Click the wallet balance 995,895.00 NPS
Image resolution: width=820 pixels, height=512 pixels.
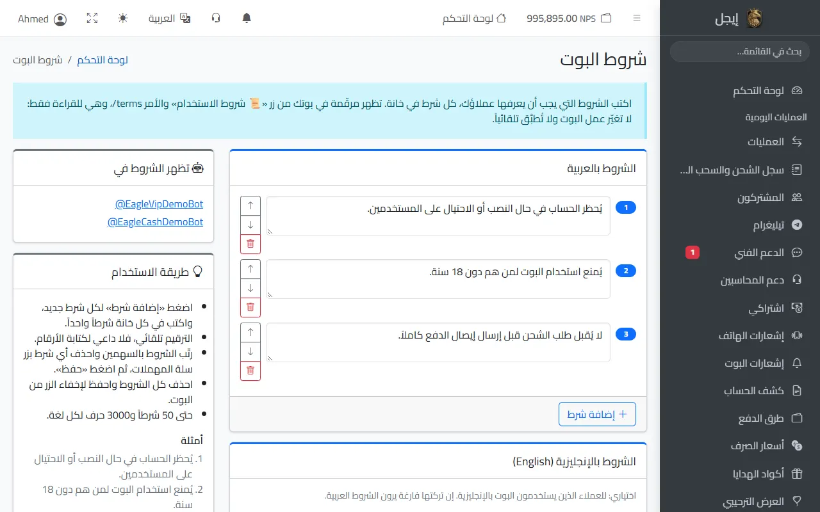tap(569, 19)
